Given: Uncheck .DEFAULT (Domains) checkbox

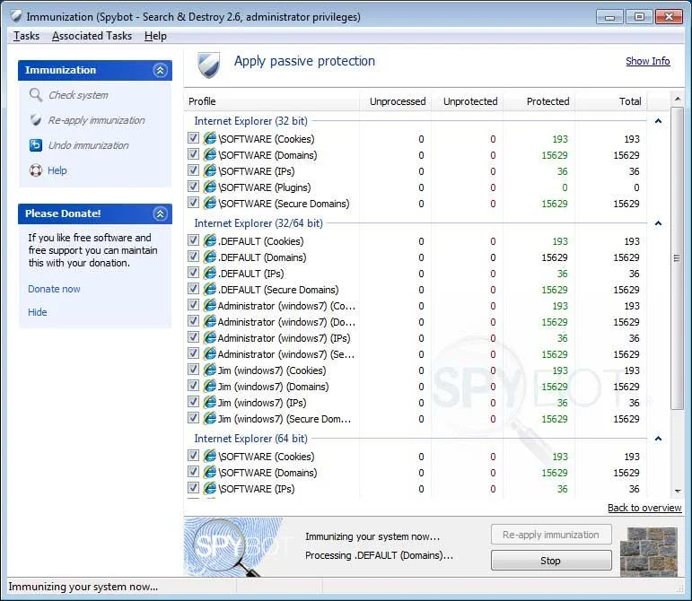Looking at the screenshot, I should click(x=193, y=257).
